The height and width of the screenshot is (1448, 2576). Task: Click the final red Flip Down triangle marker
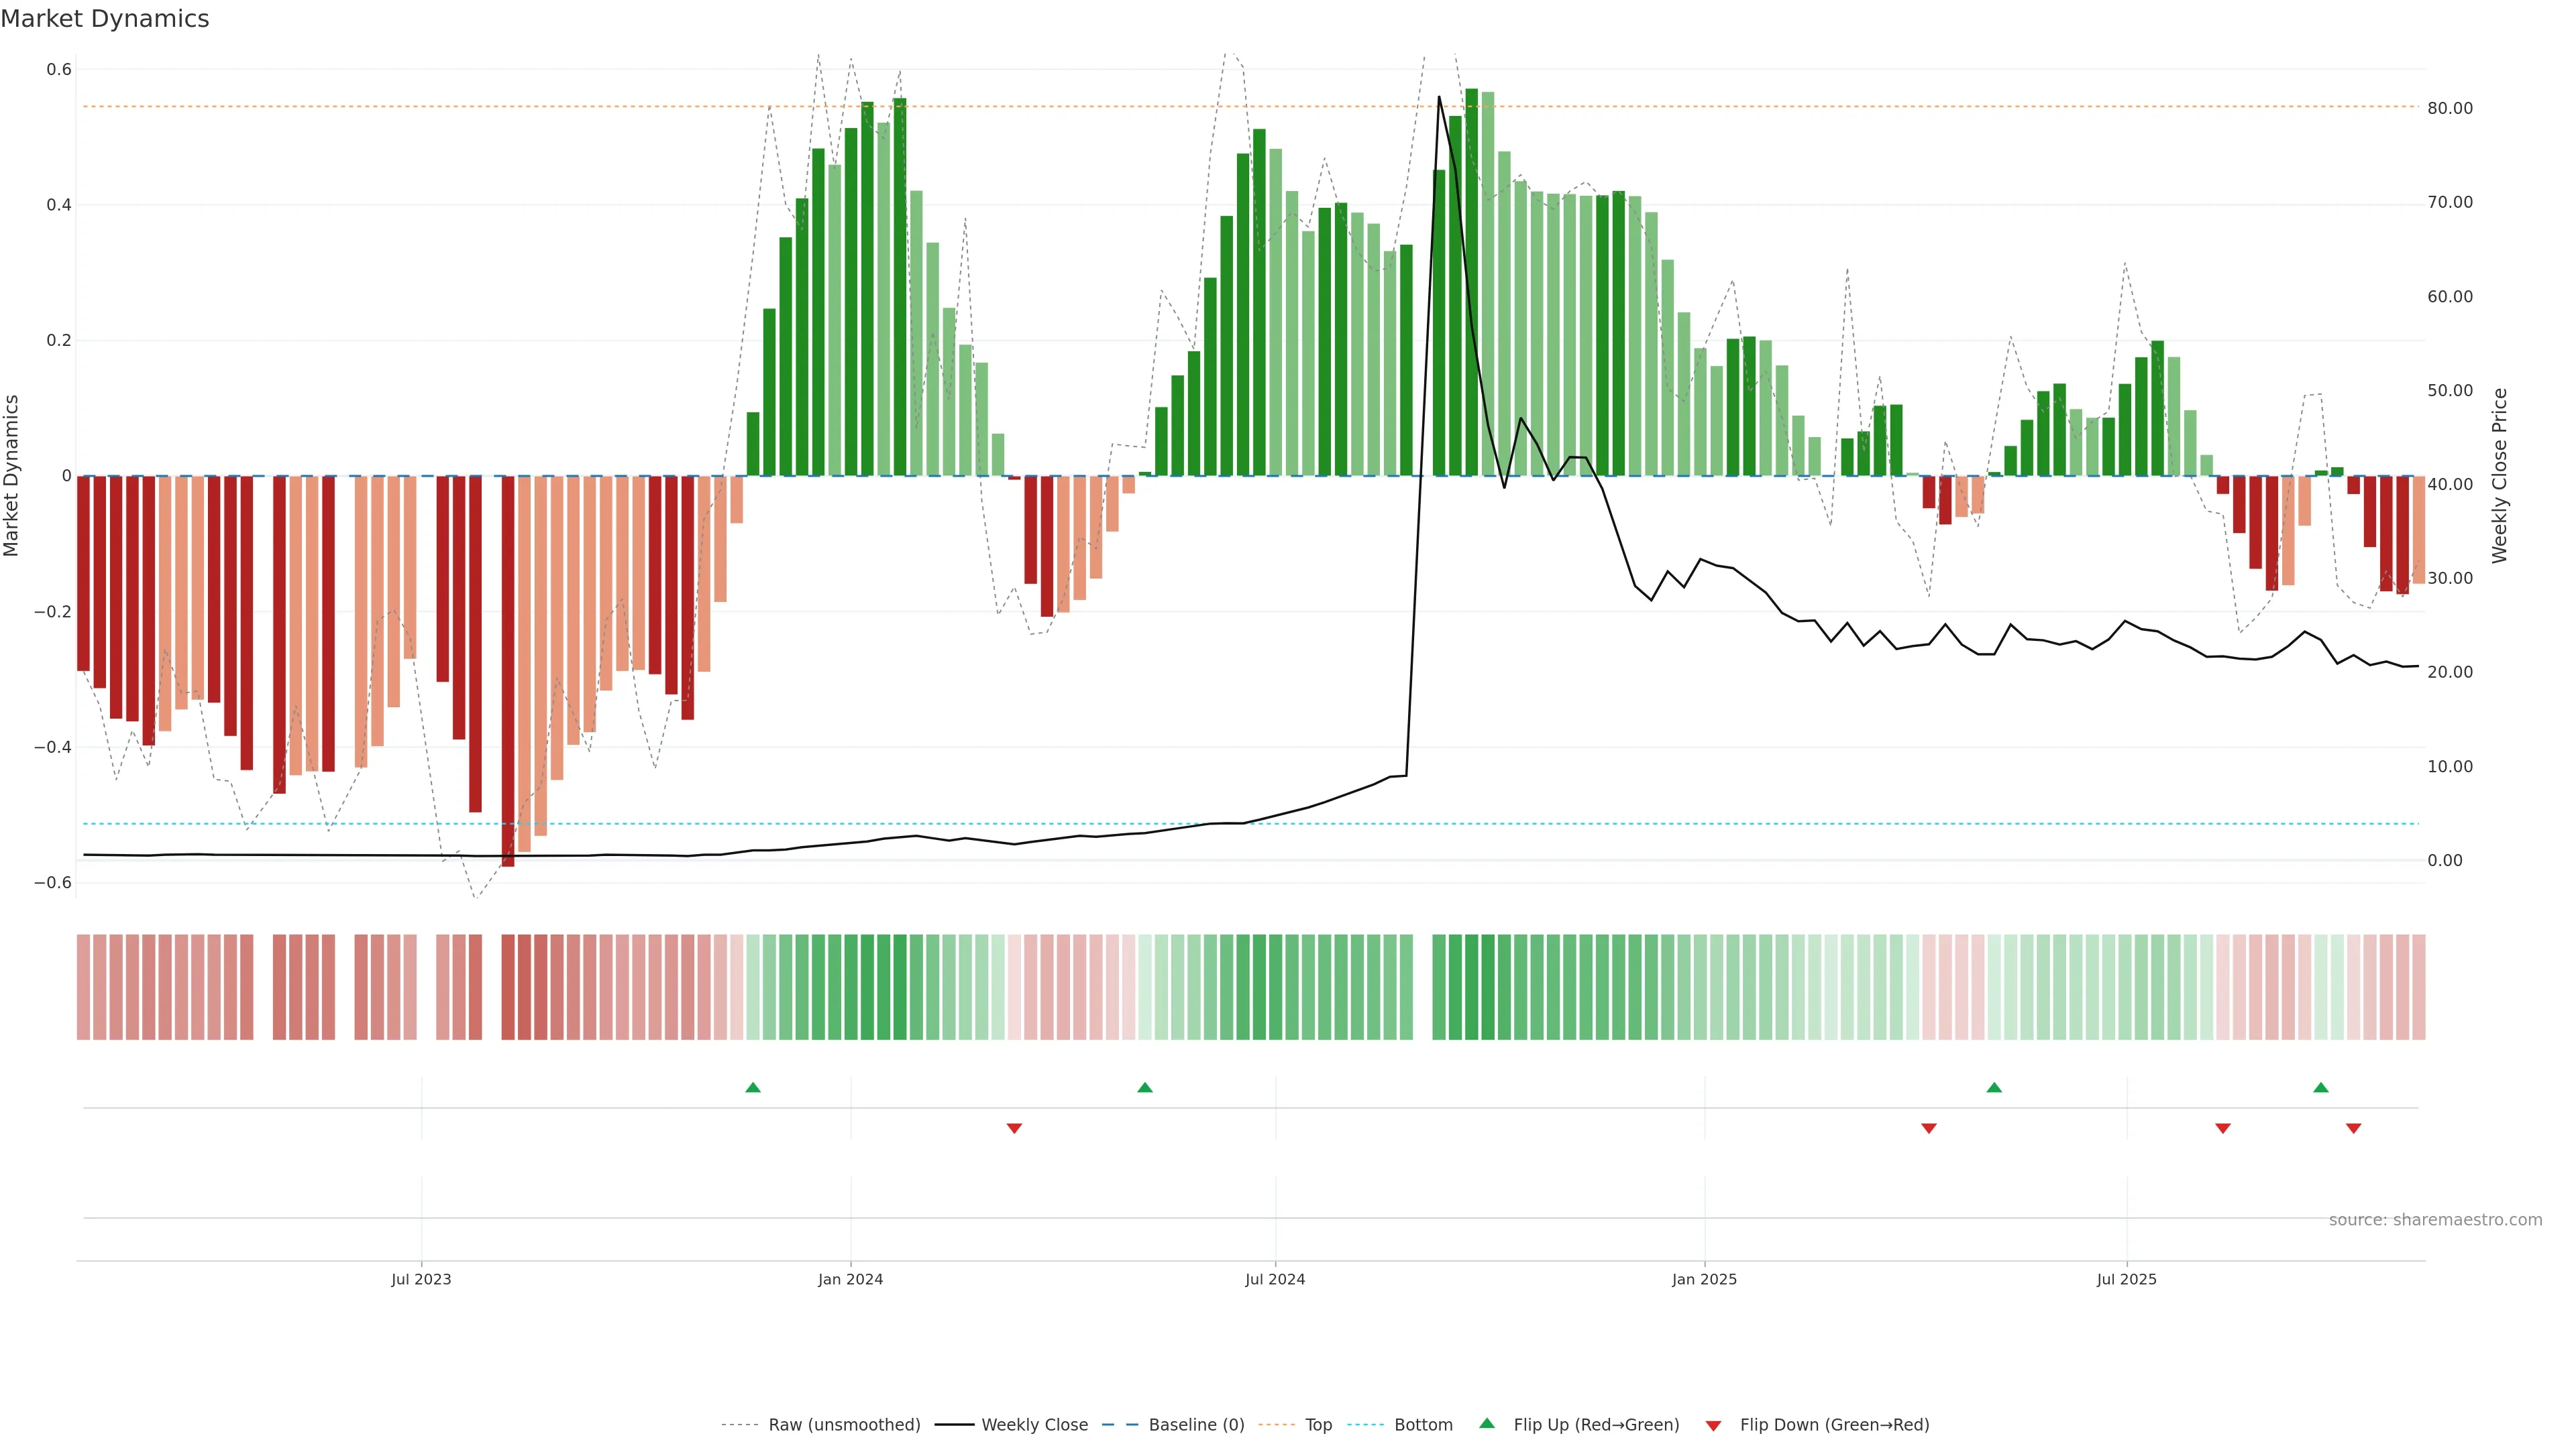[2353, 1128]
